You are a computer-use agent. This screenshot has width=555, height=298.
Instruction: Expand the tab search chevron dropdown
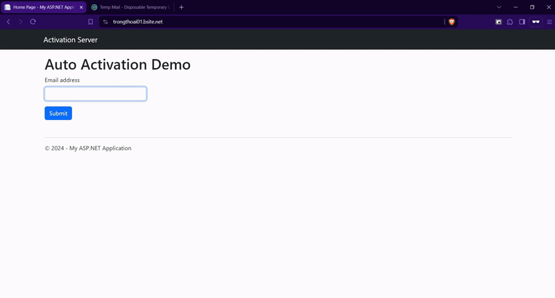(x=499, y=7)
